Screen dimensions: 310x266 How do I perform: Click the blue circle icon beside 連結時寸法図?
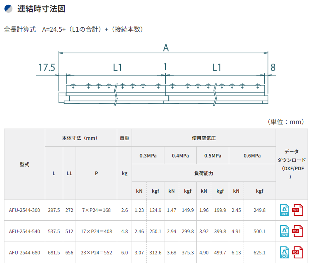point(8,8)
